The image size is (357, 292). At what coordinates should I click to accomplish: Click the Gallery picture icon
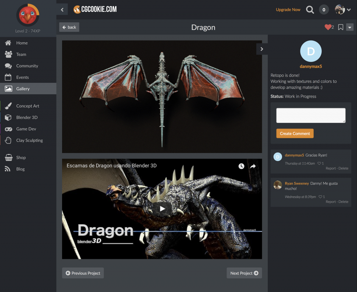8,89
